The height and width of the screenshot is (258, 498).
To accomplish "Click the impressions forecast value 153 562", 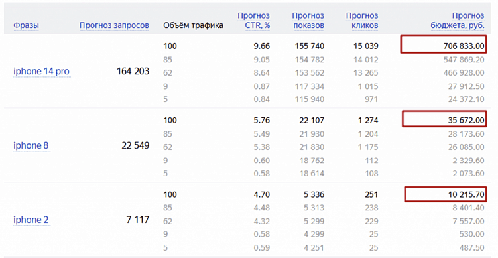I will 310,73.
